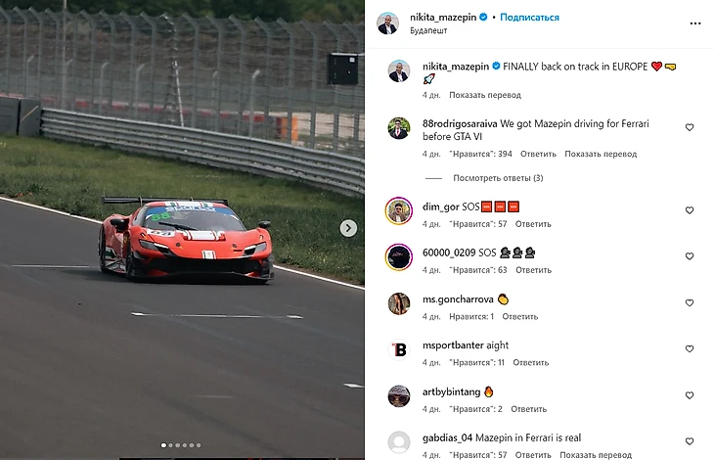Click Подписаться to follow nikita_mazepin
714x460 pixels.
pyautogui.click(x=529, y=18)
